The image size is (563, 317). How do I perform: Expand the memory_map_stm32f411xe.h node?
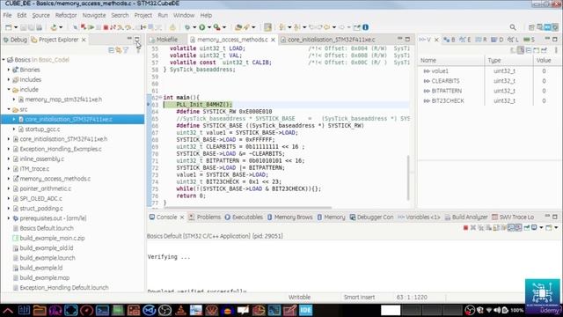tap(14, 100)
